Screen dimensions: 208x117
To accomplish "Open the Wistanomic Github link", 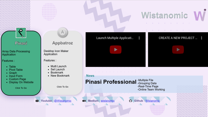I will [x=152, y=101].
